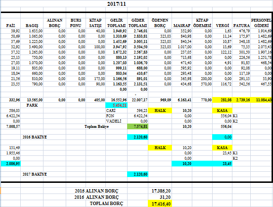The height and width of the screenshot is (207, 273).
Task: Select the 2016 BAKİYE 2.120,60 value
Action: pos(138,137)
